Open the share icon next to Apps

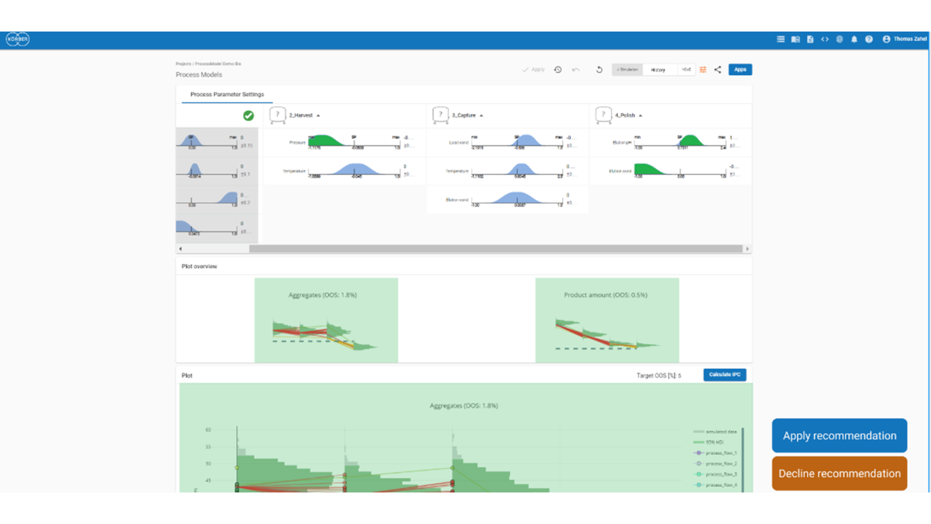click(718, 70)
